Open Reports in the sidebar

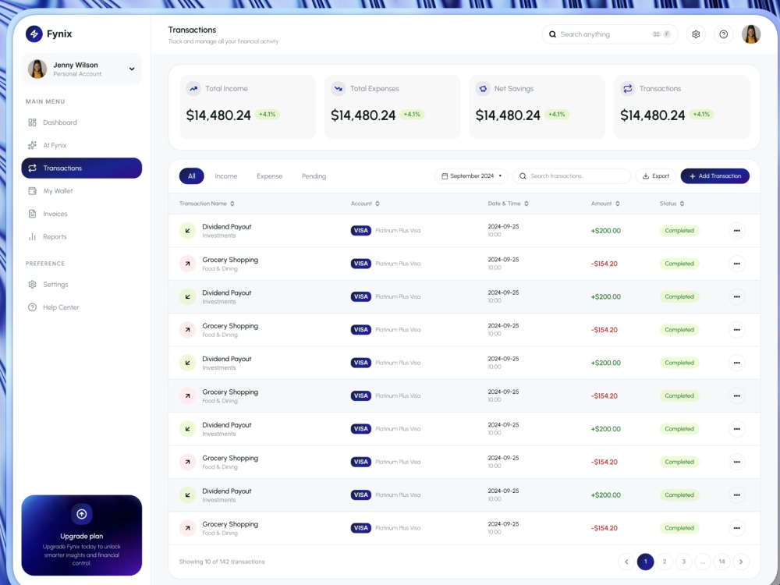pos(82,237)
